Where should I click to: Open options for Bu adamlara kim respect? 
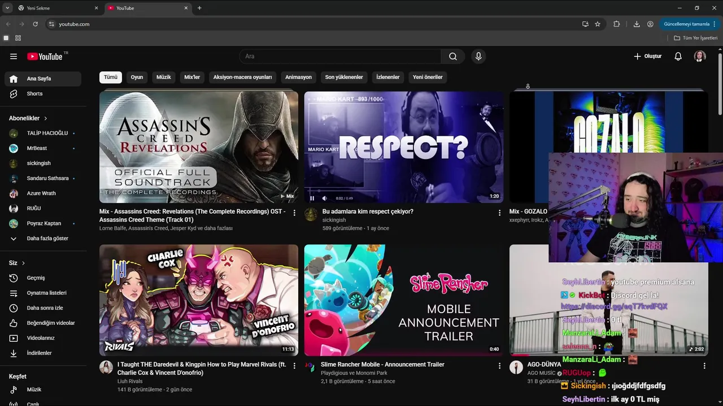[x=499, y=213]
